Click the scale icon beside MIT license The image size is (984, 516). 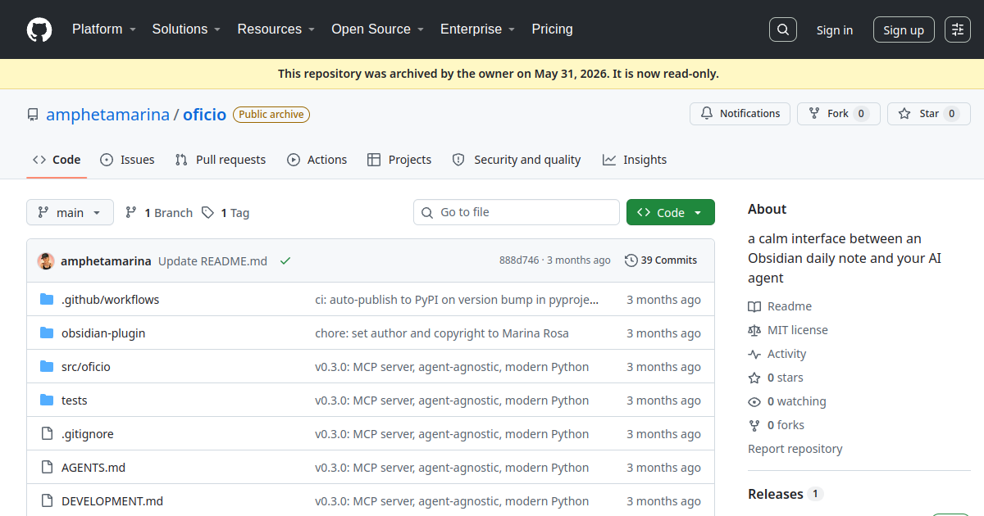click(x=754, y=330)
